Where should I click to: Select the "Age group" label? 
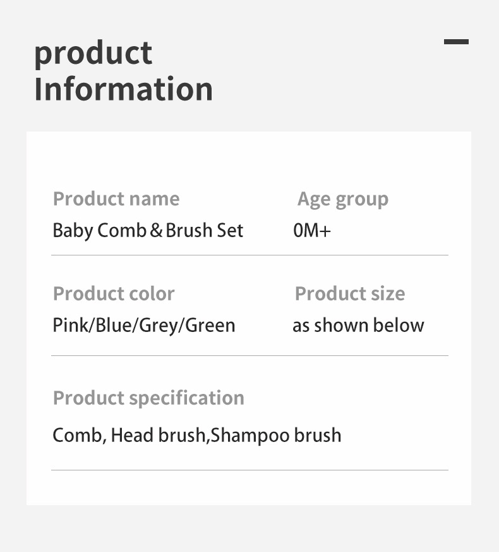[x=343, y=199]
